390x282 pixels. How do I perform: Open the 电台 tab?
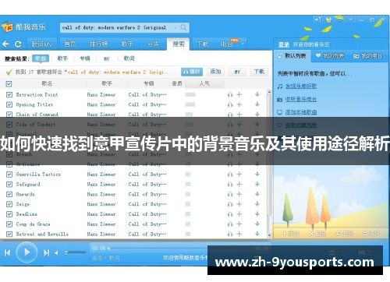(226, 44)
